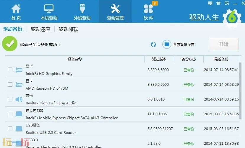
Task: Click version 6.3.9600.31207 cell
Action: point(160,129)
